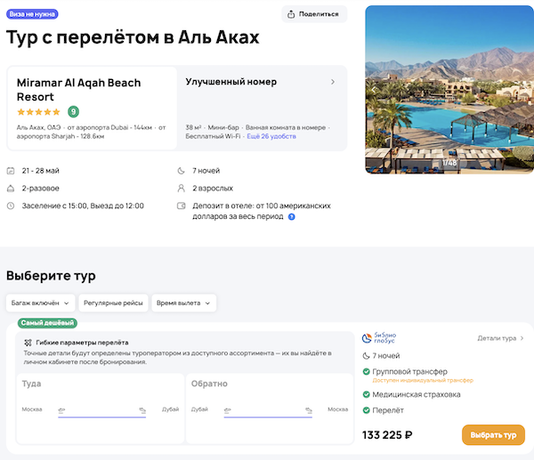Expand the Время вылета filter

184,303
